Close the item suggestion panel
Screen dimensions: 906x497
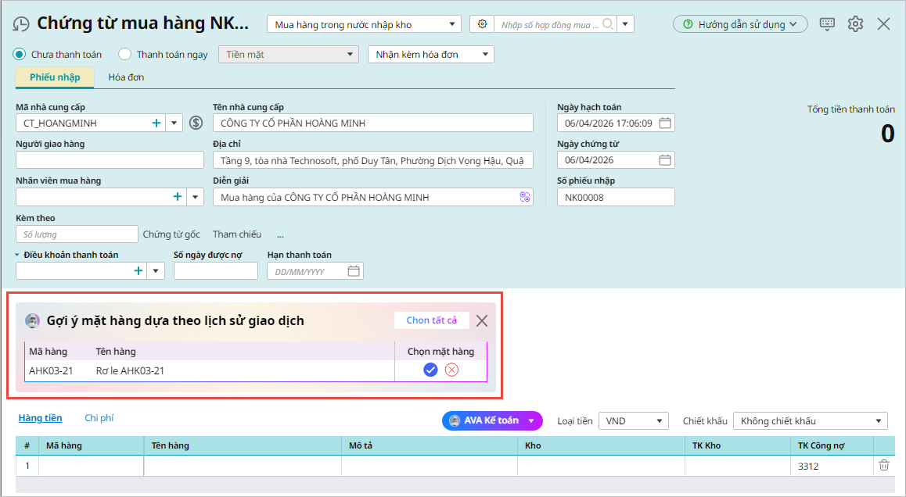point(482,320)
